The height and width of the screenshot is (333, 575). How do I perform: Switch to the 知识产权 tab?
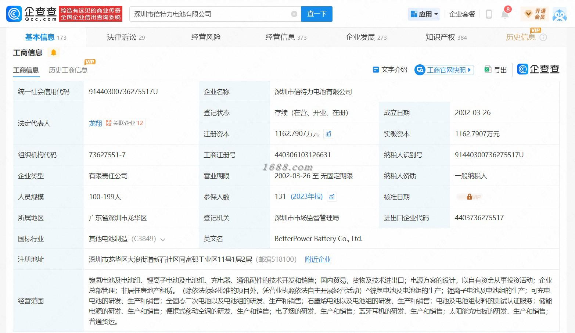(x=446, y=37)
